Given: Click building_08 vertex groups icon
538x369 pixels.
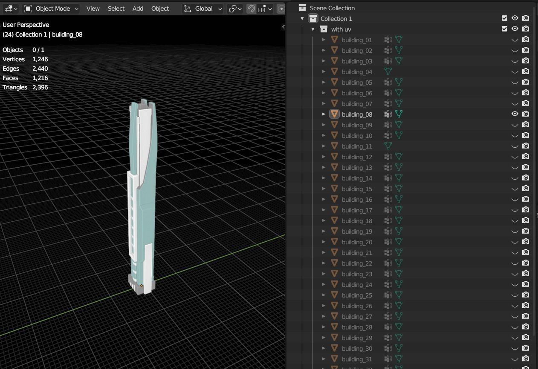Looking at the screenshot, I should coord(388,114).
